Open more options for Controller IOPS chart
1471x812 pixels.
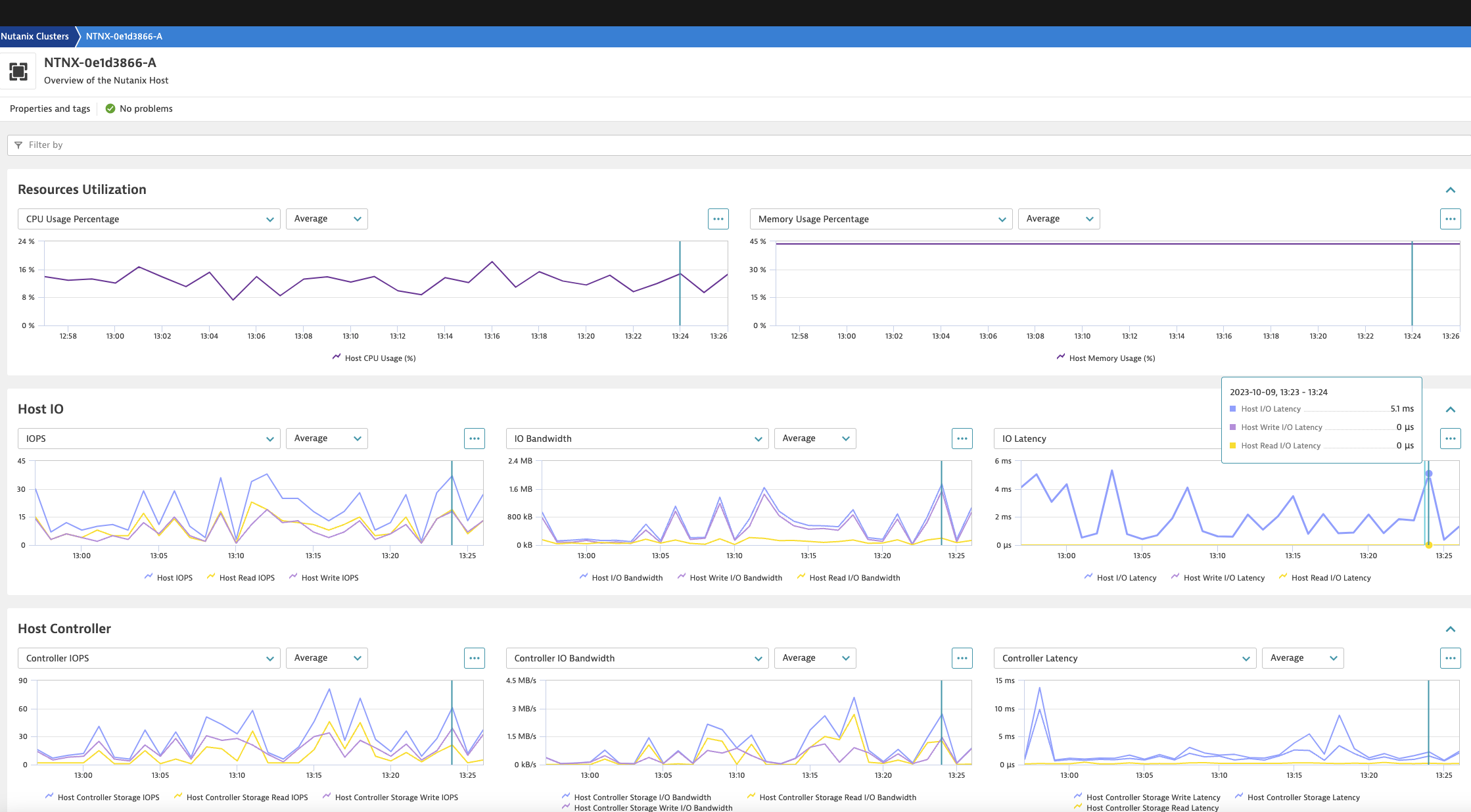(474, 658)
